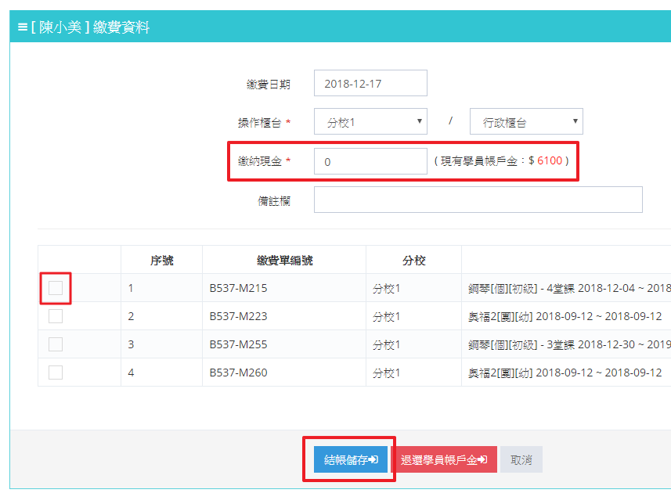Check the checkbox for row B537-M215
This screenshot has width=671, height=504.
pos(56,288)
